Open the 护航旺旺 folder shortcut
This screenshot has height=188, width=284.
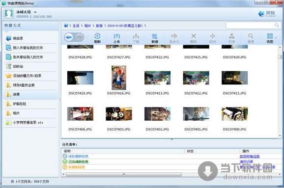pos(31,104)
